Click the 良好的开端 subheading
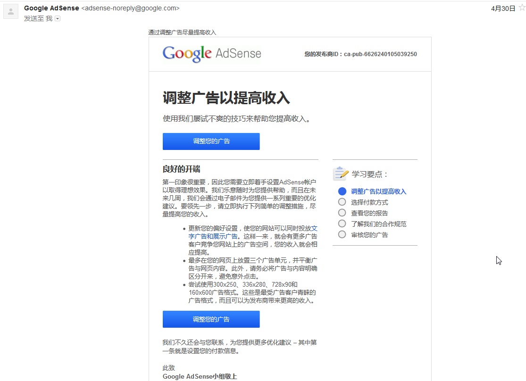This screenshot has height=381, width=526. click(181, 169)
